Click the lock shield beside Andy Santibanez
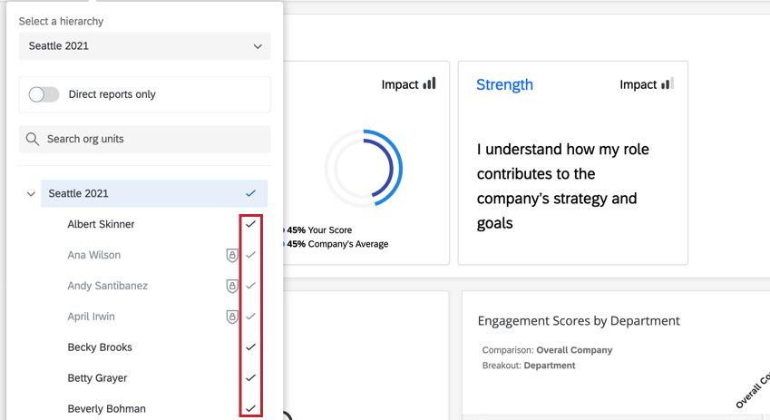770x420 pixels. coord(232,287)
